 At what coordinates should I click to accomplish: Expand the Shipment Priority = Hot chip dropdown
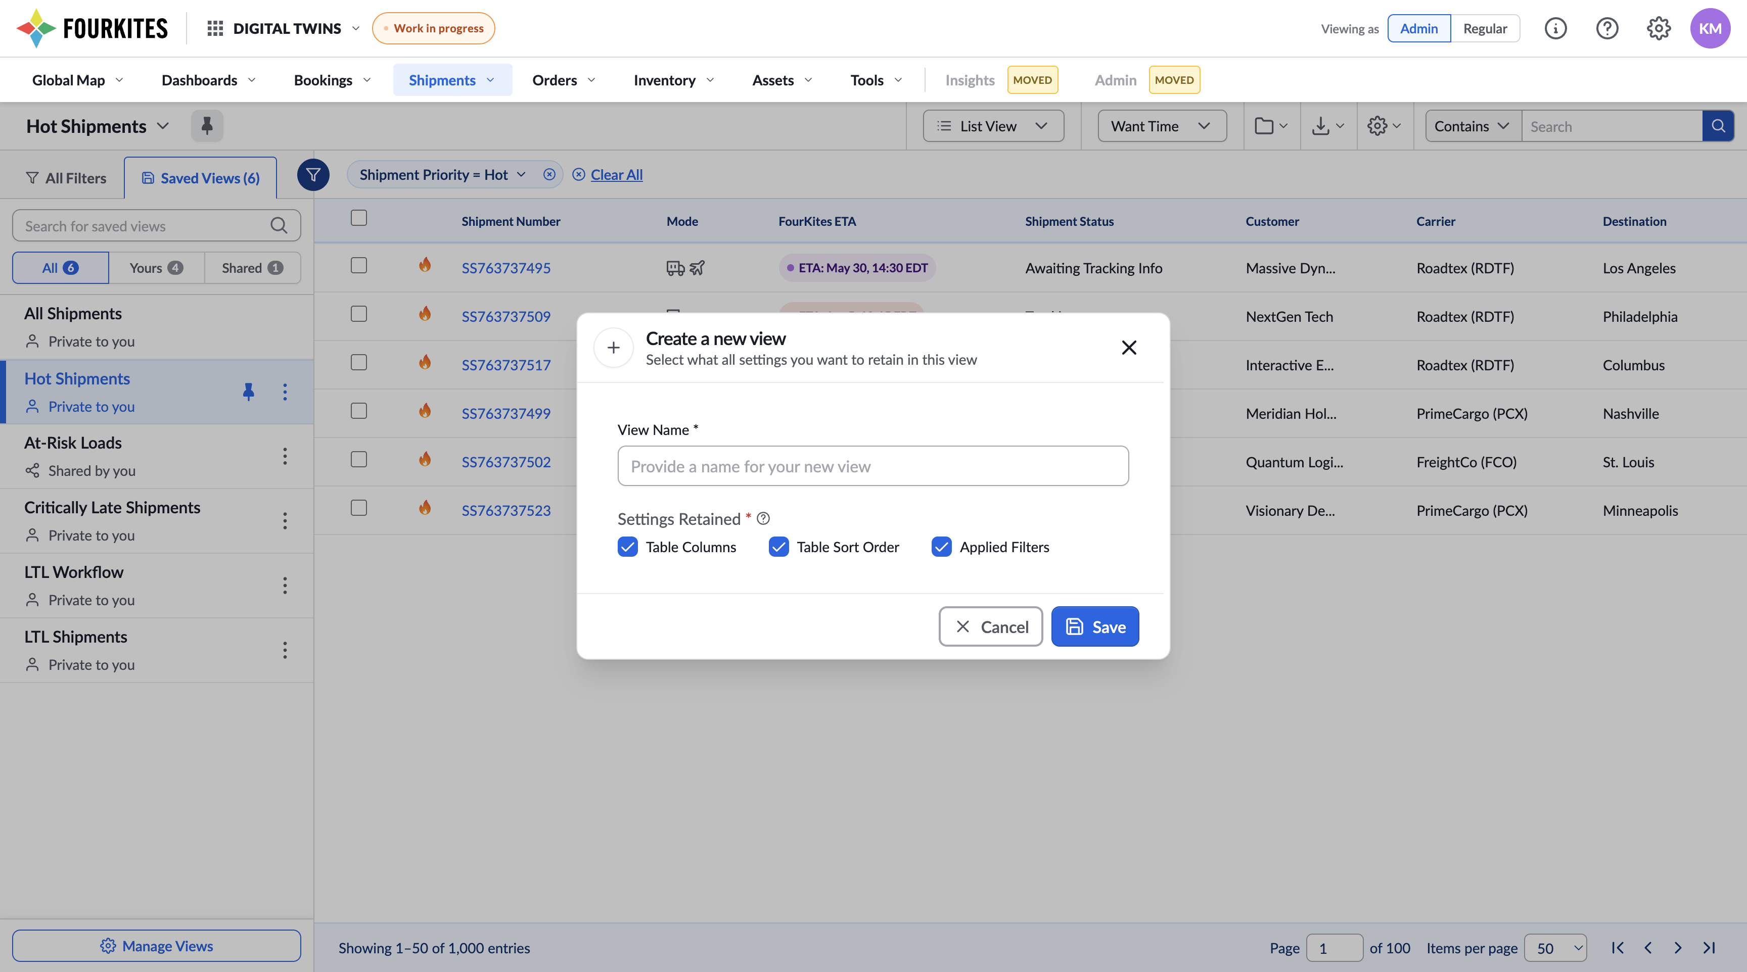tap(521, 175)
